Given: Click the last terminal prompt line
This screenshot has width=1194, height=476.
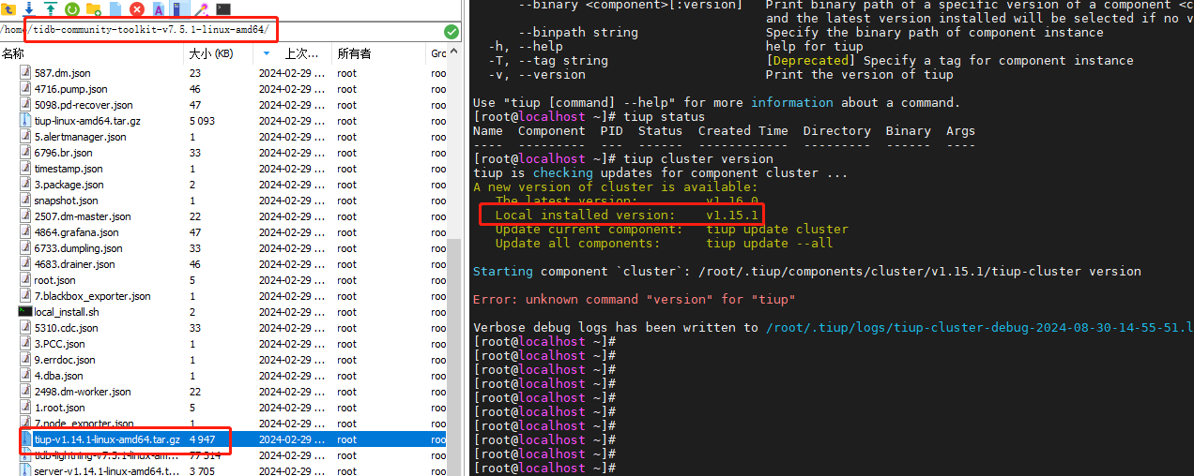Looking at the screenshot, I should [x=544, y=468].
